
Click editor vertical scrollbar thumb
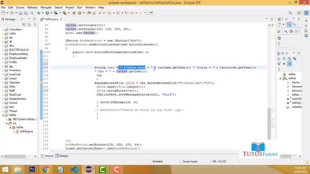pos(269,124)
